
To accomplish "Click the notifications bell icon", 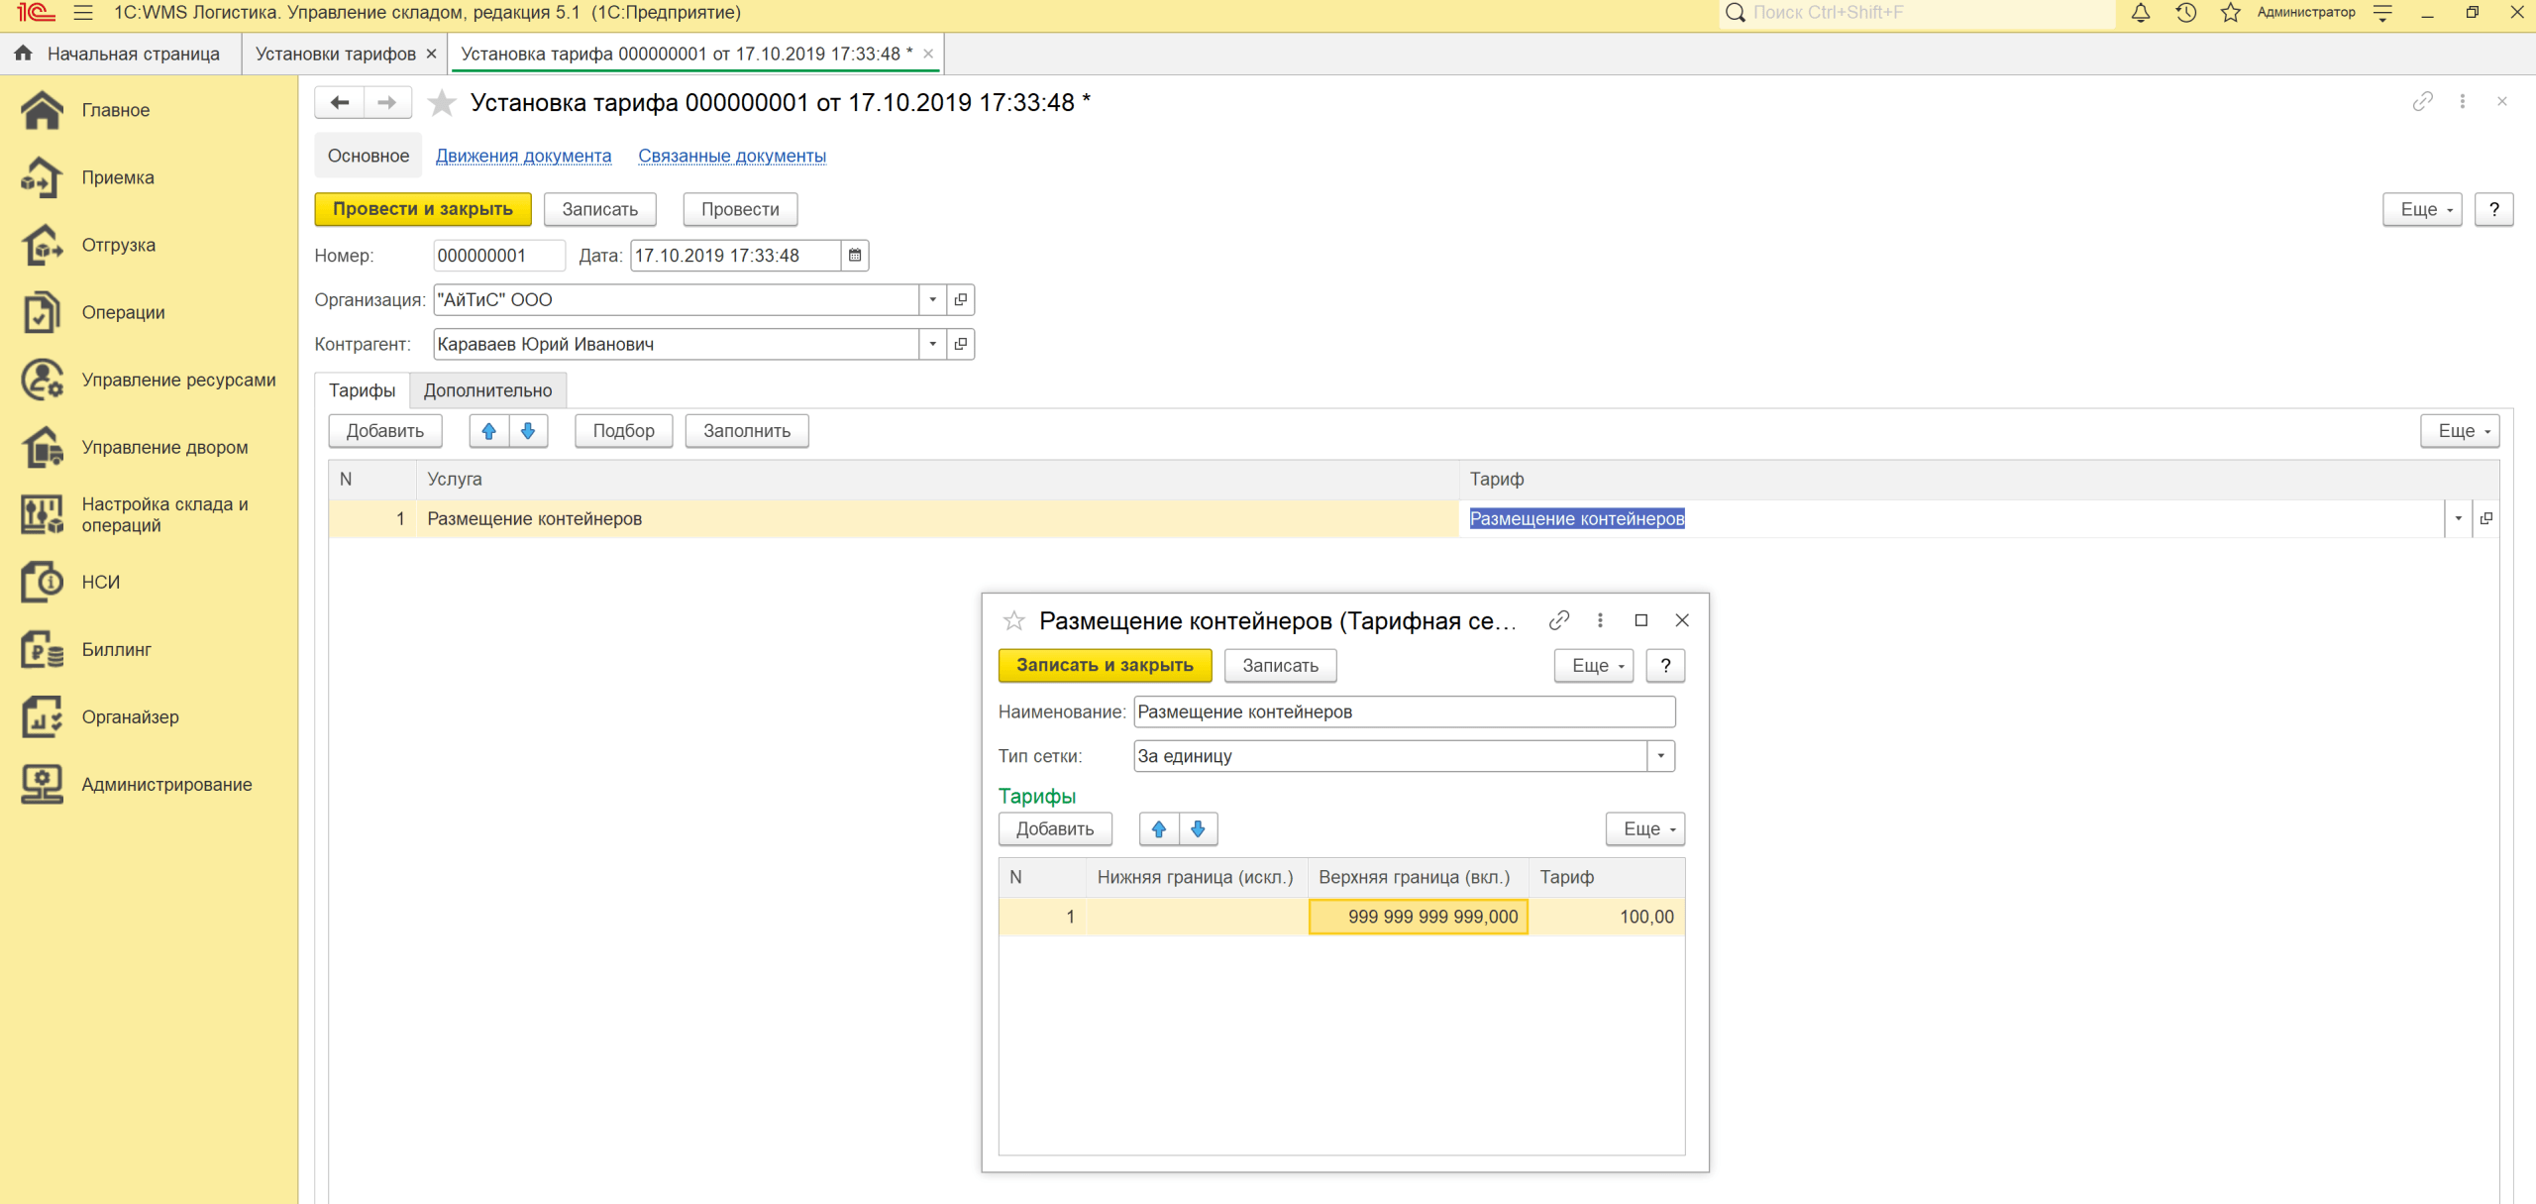I will [x=2140, y=13].
